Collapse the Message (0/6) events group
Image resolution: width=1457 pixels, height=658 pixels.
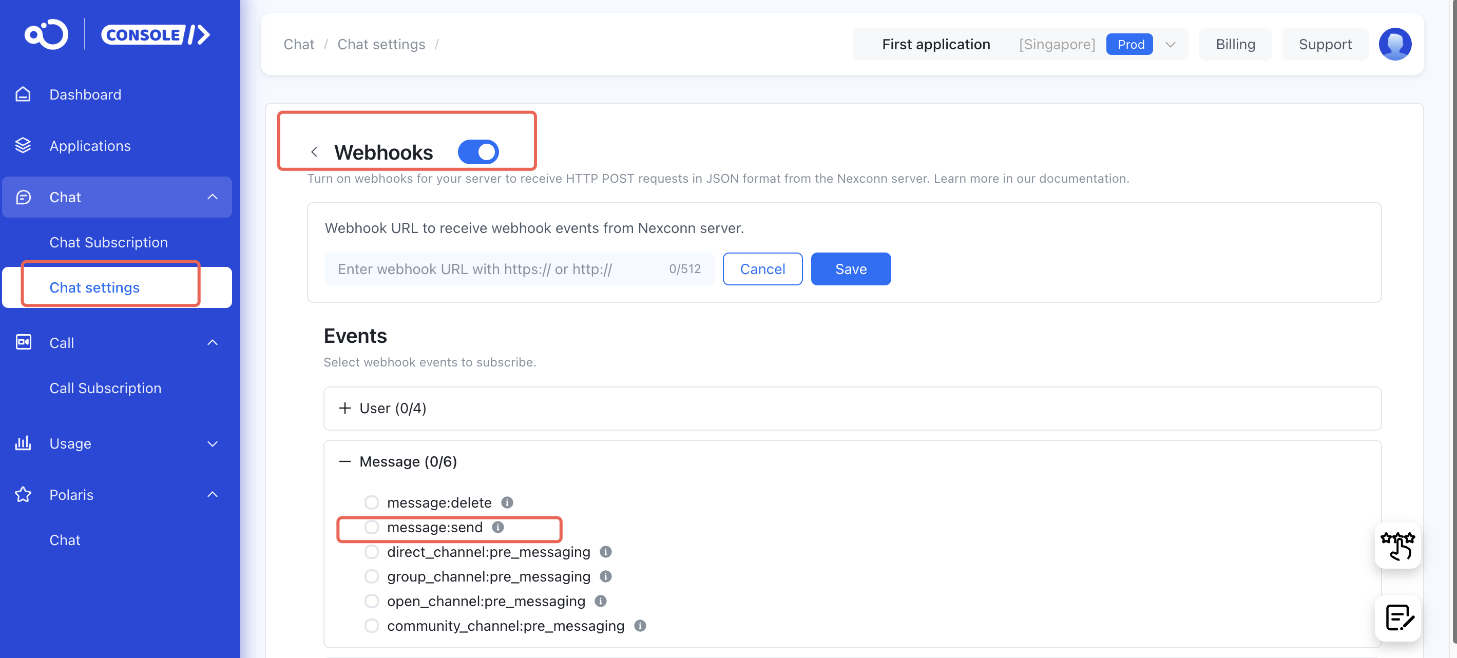click(x=344, y=462)
